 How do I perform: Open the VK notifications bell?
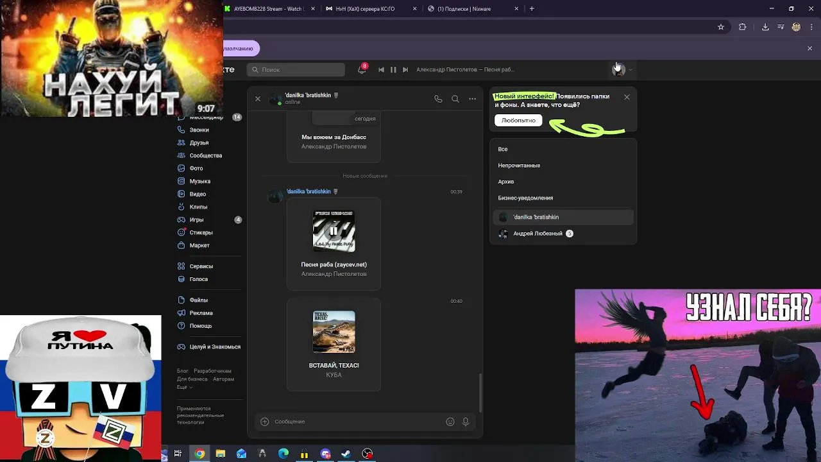coord(362,69)
